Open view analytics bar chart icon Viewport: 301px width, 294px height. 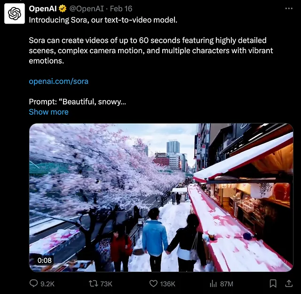point(213,284)
